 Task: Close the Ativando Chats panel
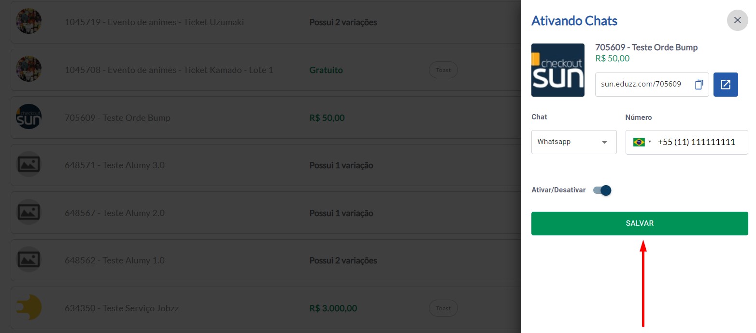pos(737,20)
